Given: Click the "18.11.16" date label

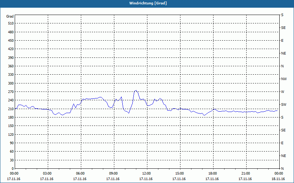Looking at the screenshot, I should (x=278, y=179).
